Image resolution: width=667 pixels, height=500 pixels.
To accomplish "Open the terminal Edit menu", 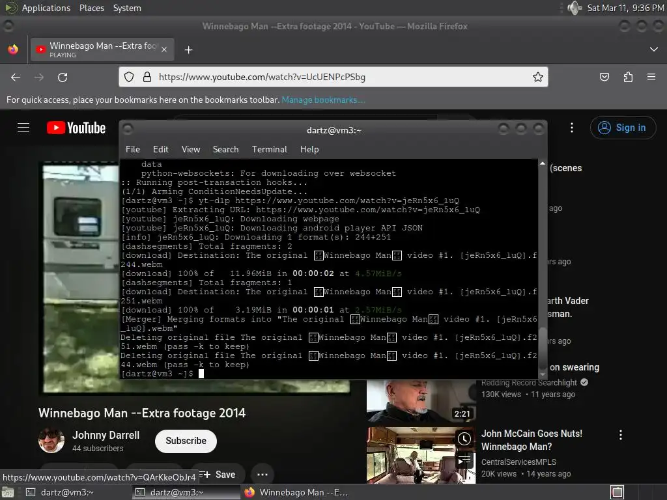I will (161, 149).
